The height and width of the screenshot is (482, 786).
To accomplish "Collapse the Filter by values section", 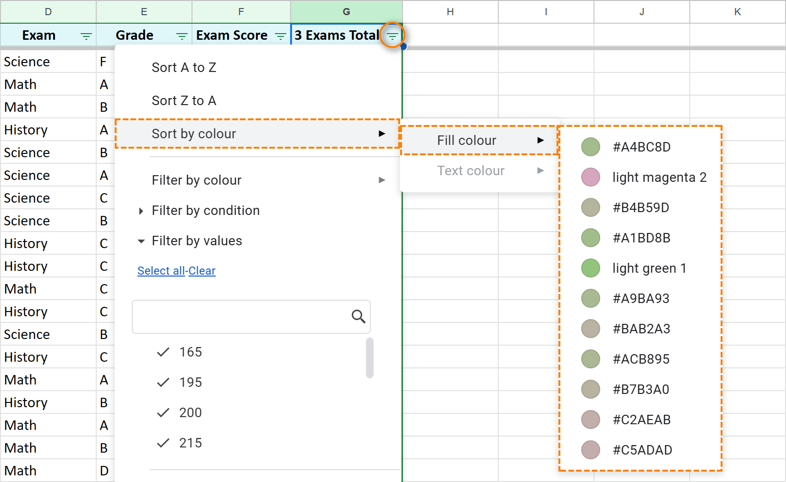I will click(141, 241).
